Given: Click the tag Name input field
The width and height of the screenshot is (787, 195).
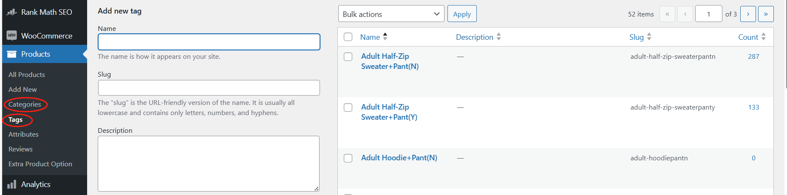Looking at the screenshot, I should [x=209, y=42].
